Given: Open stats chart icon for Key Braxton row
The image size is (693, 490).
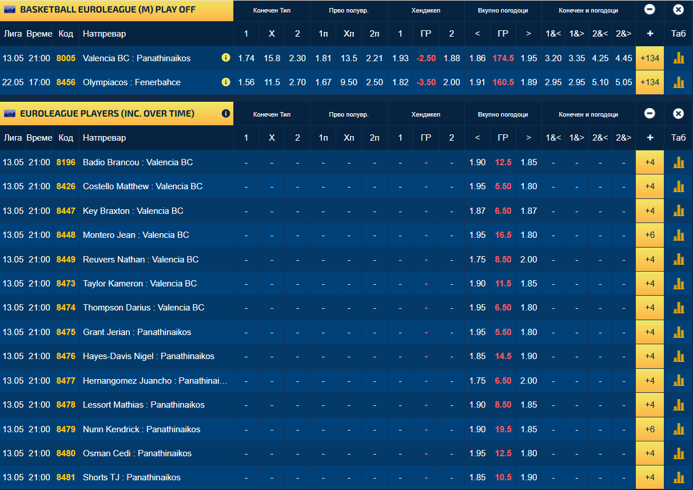Looking at the screenshot, I should point(679,211).
